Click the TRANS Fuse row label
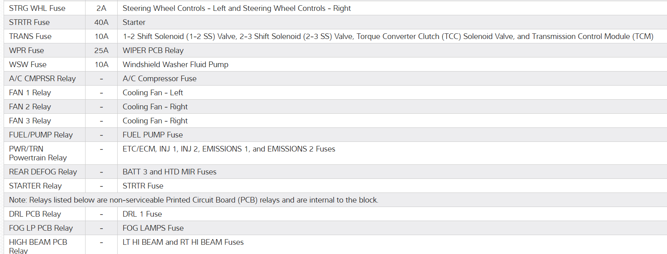Viewport: 667px width, 254px height. coord(30,36)
